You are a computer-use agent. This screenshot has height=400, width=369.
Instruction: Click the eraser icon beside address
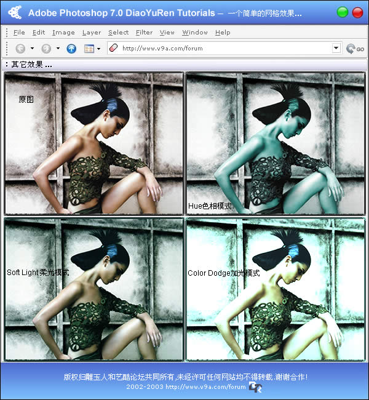point(113,48)
